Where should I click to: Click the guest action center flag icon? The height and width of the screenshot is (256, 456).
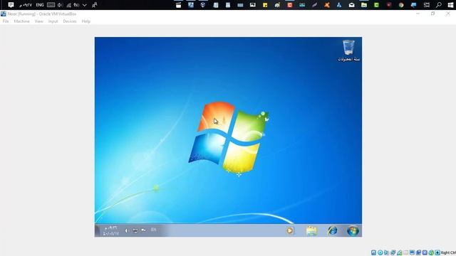143,230
